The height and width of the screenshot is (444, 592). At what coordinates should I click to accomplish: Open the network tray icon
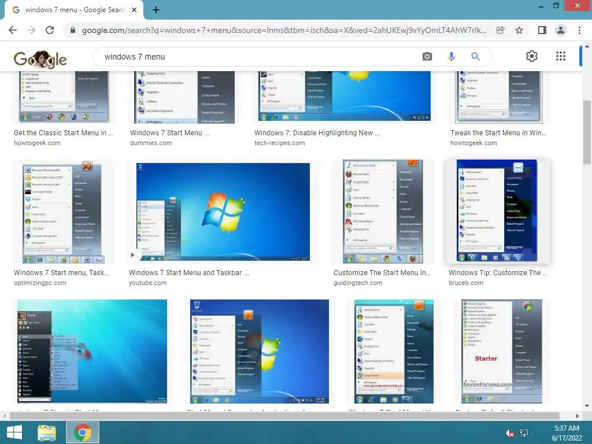(x=524, y=433)
